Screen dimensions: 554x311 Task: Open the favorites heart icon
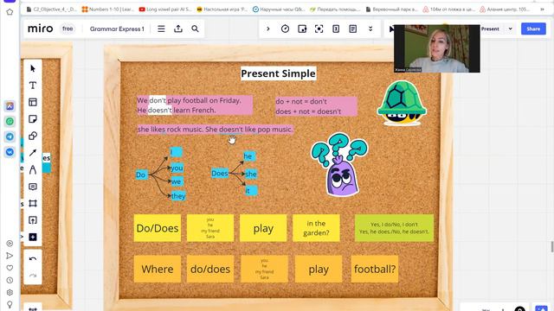[10, 268]
